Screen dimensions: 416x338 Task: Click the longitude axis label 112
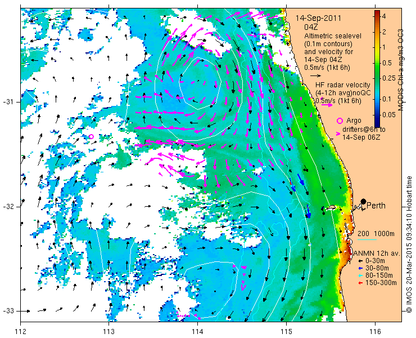pyautogui.click(x=21, y=332)
